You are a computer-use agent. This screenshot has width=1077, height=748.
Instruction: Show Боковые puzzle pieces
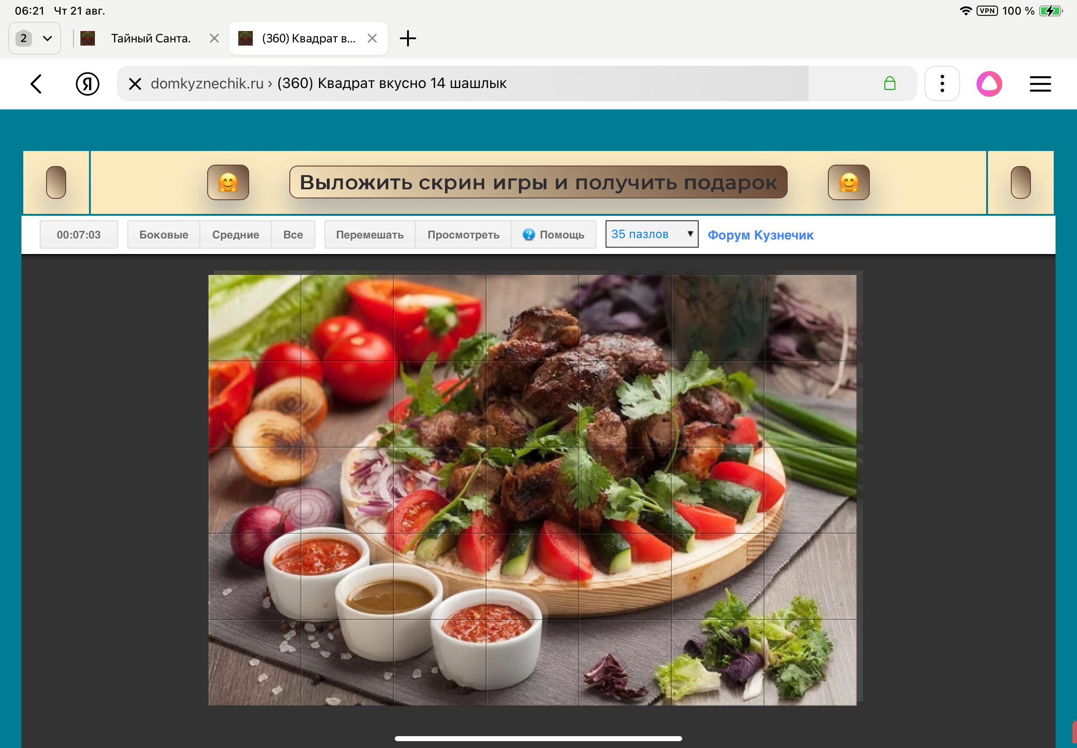[x=164, y=234]
